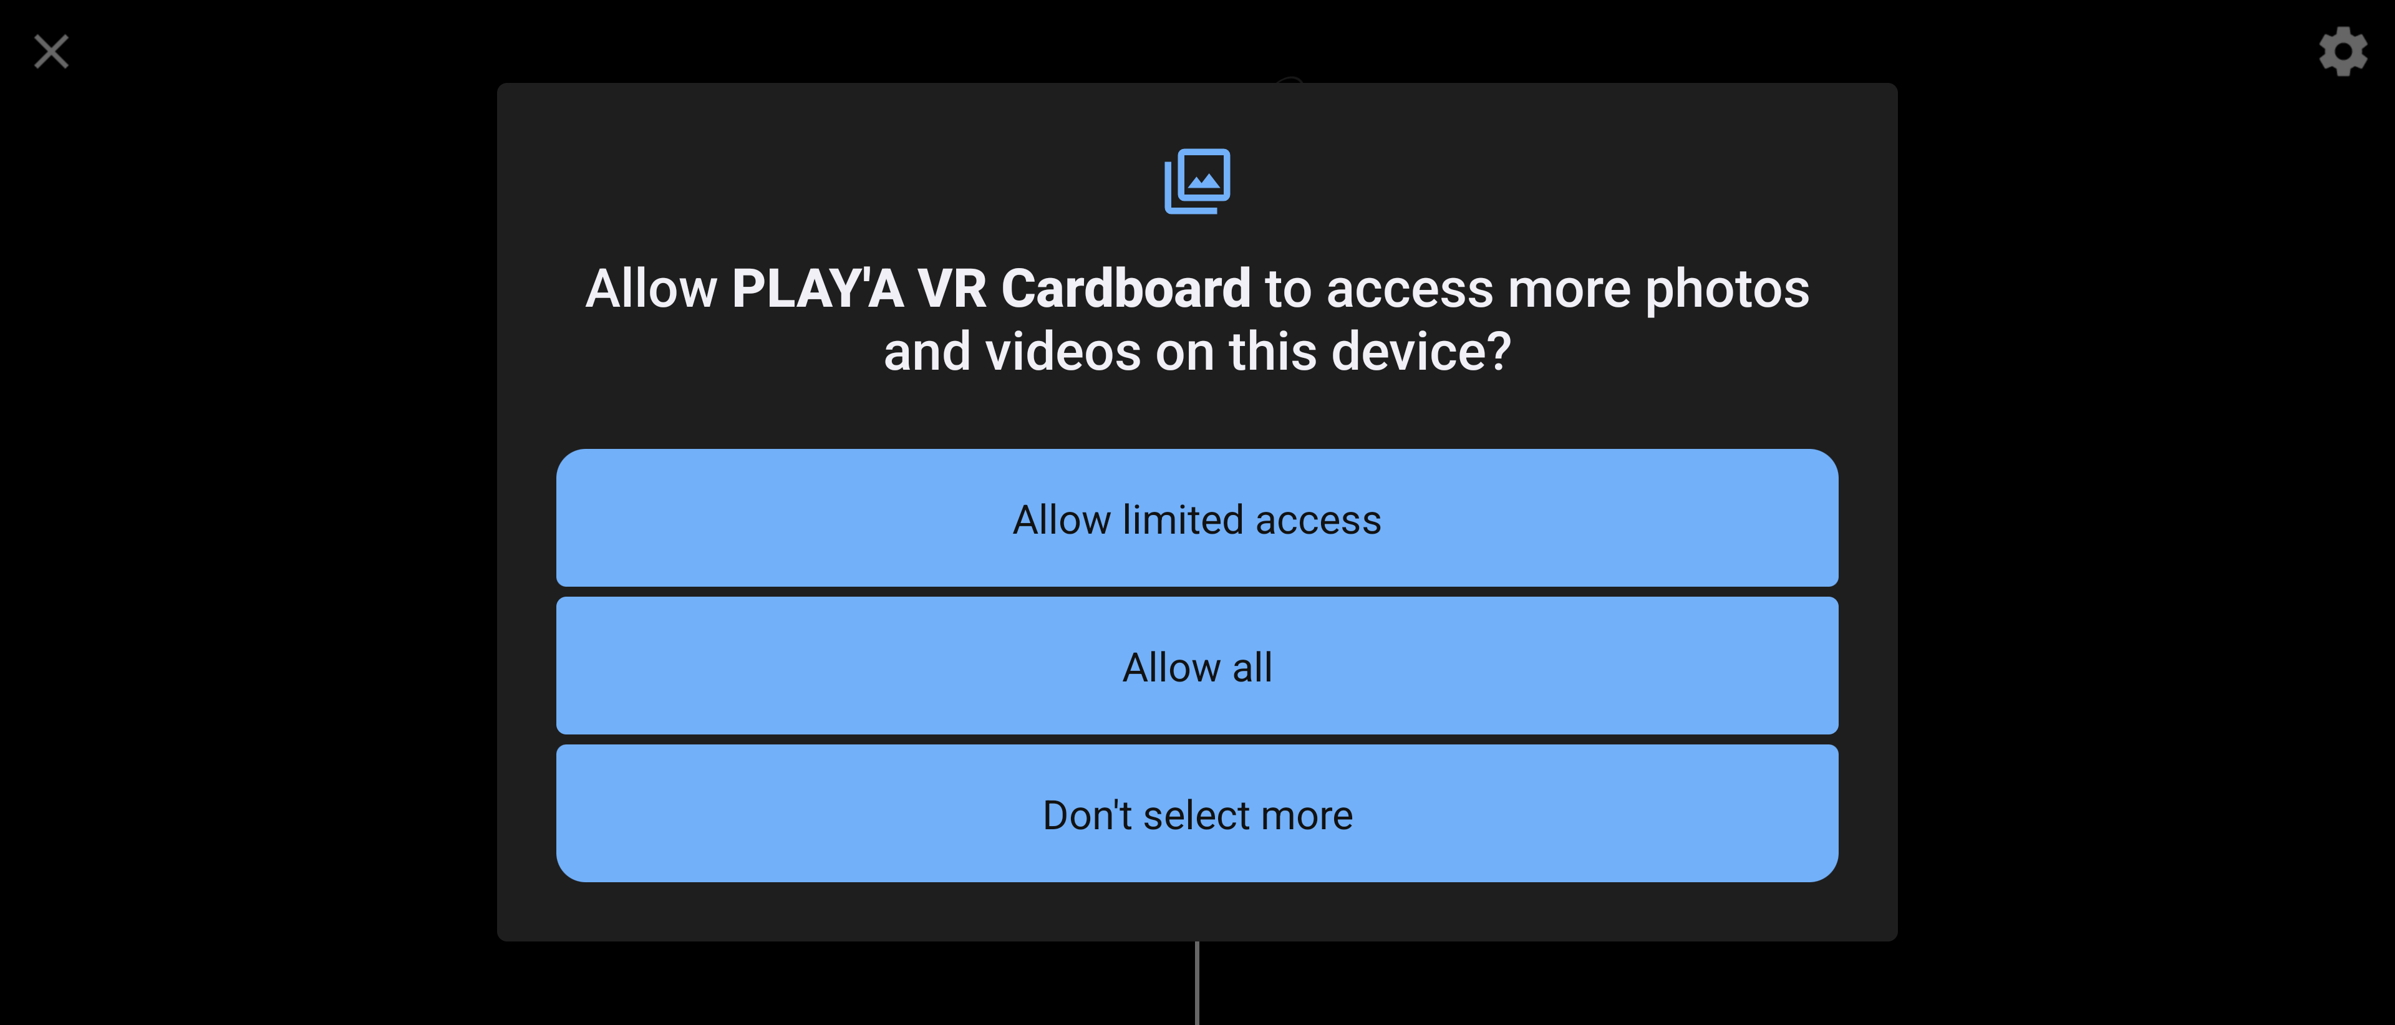This screenshot has height=1025, width=2395.
Task: Close the VR view with the X icon
Action: coord(51,52)
